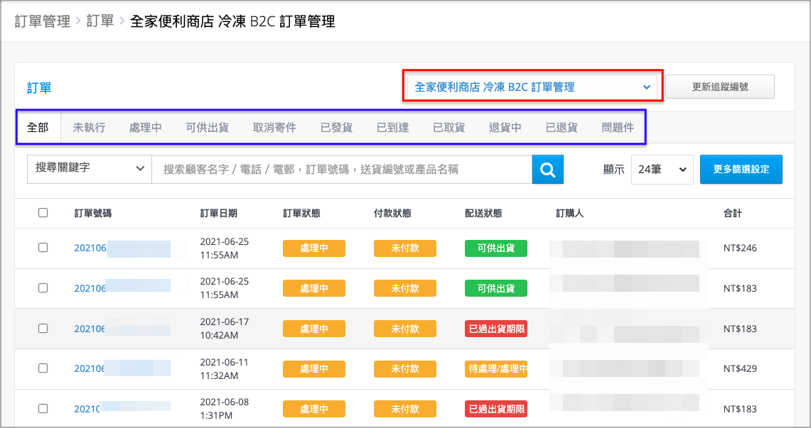This screenshot has height=428, width=811.
Task: Show the 已發貨 tab
Action: click(336, 128)
